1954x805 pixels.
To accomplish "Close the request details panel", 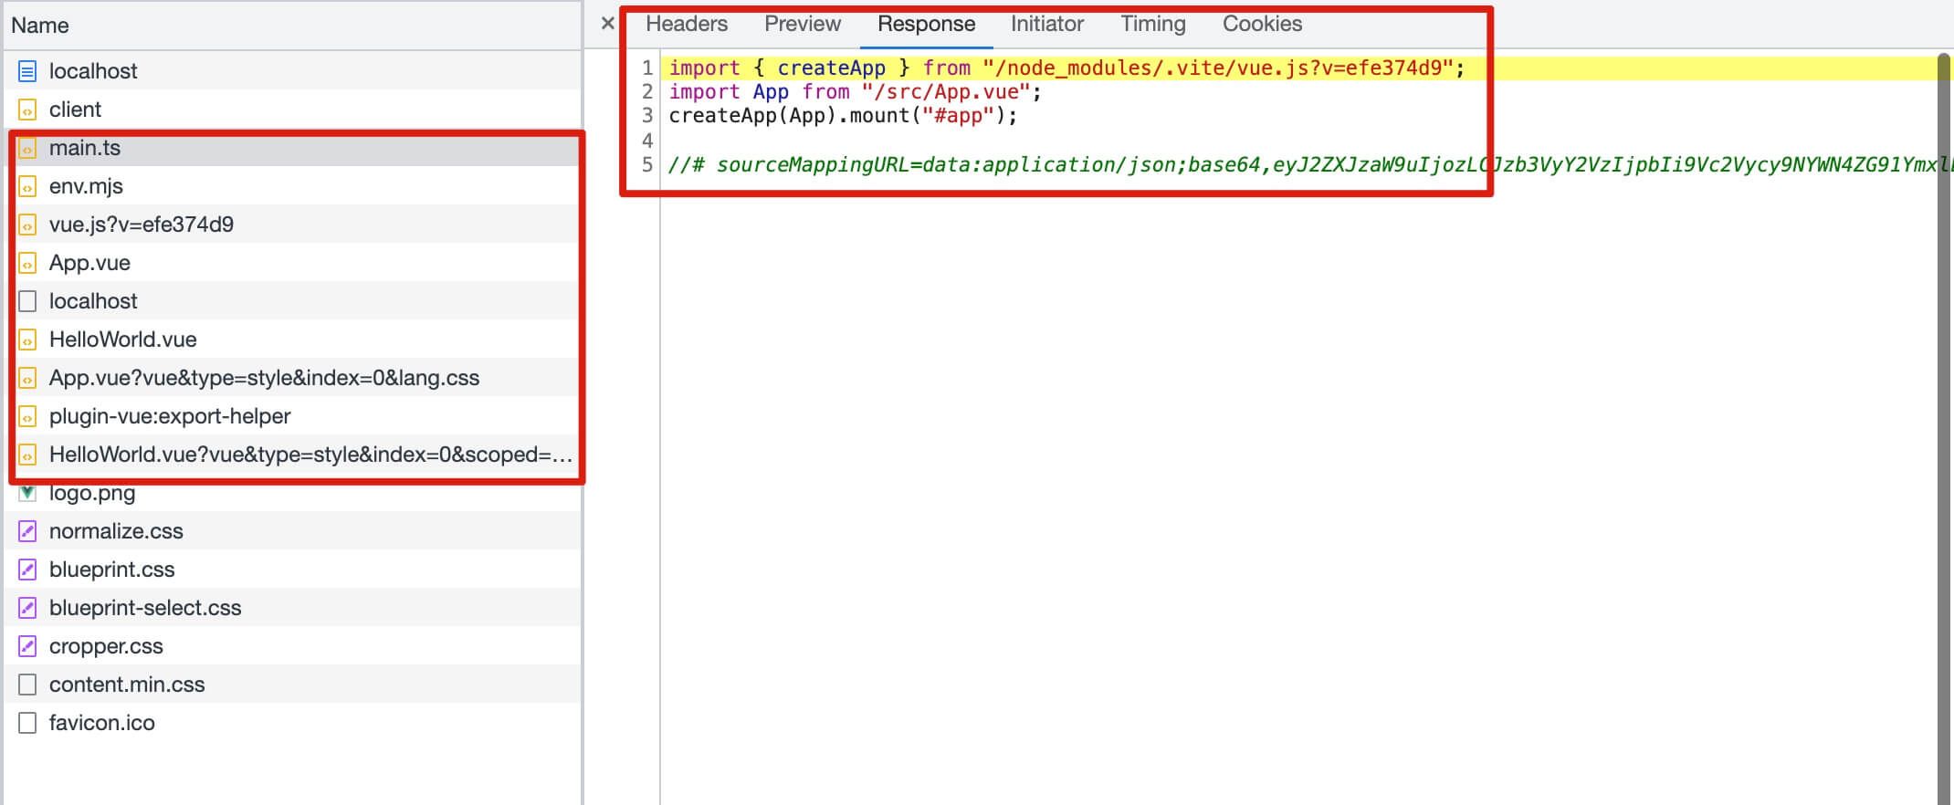I will [607, 24].
